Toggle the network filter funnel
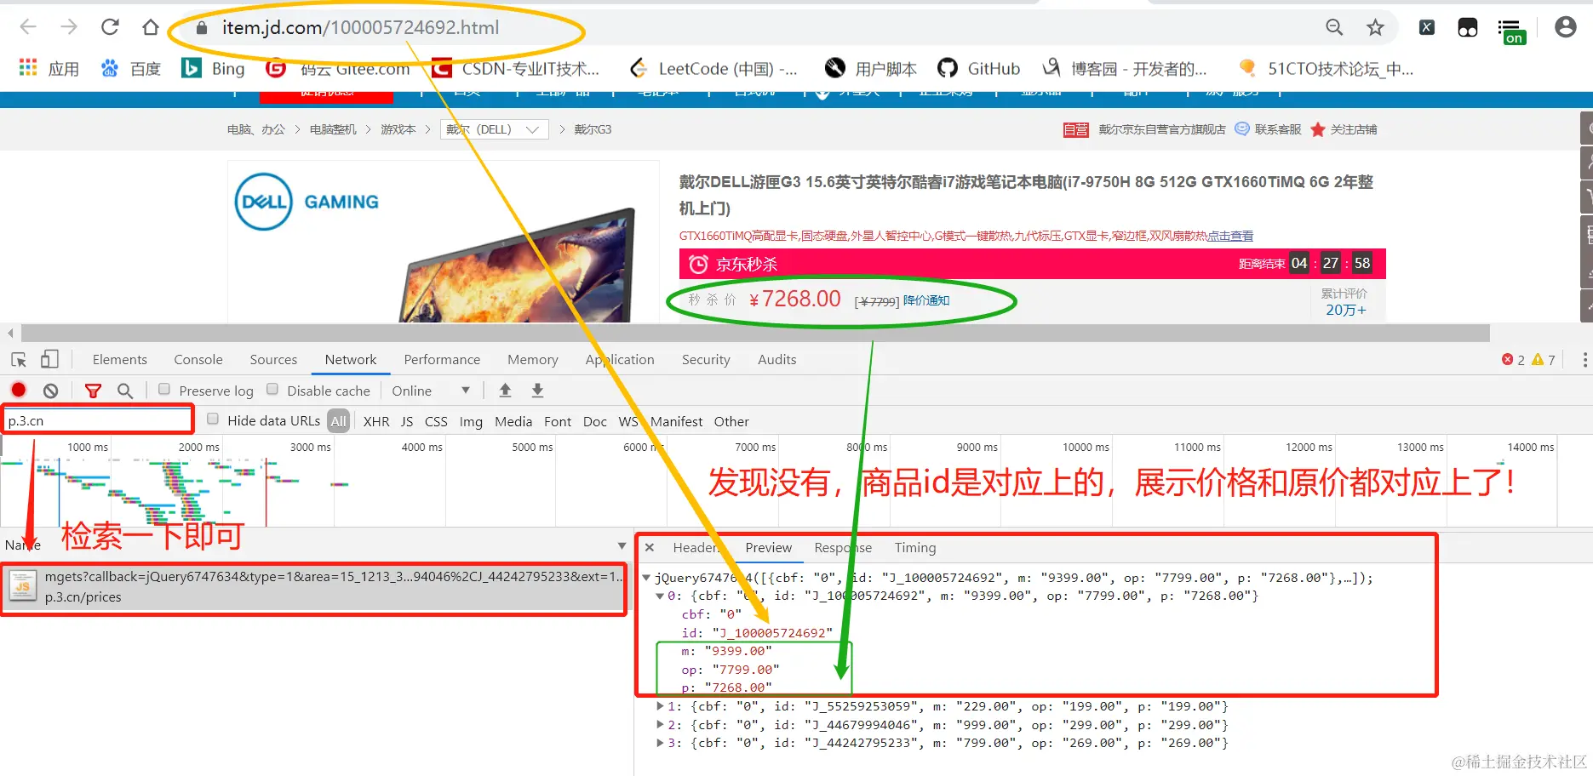This screenshot has height=776, width=1593. (93, 391)
